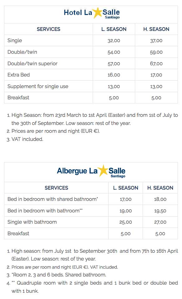Click the Hotel H. SEASON header

click(156, 29)
